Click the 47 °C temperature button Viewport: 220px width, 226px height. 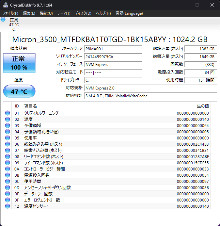(19, 91)
